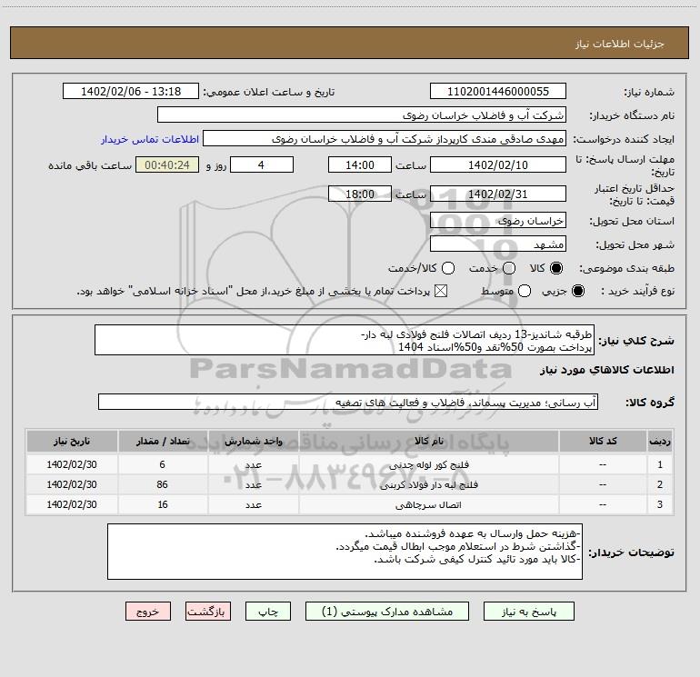The image size is (700, 677).
Task: Click the کد کالا column header
Action: [x=603, y=442]
